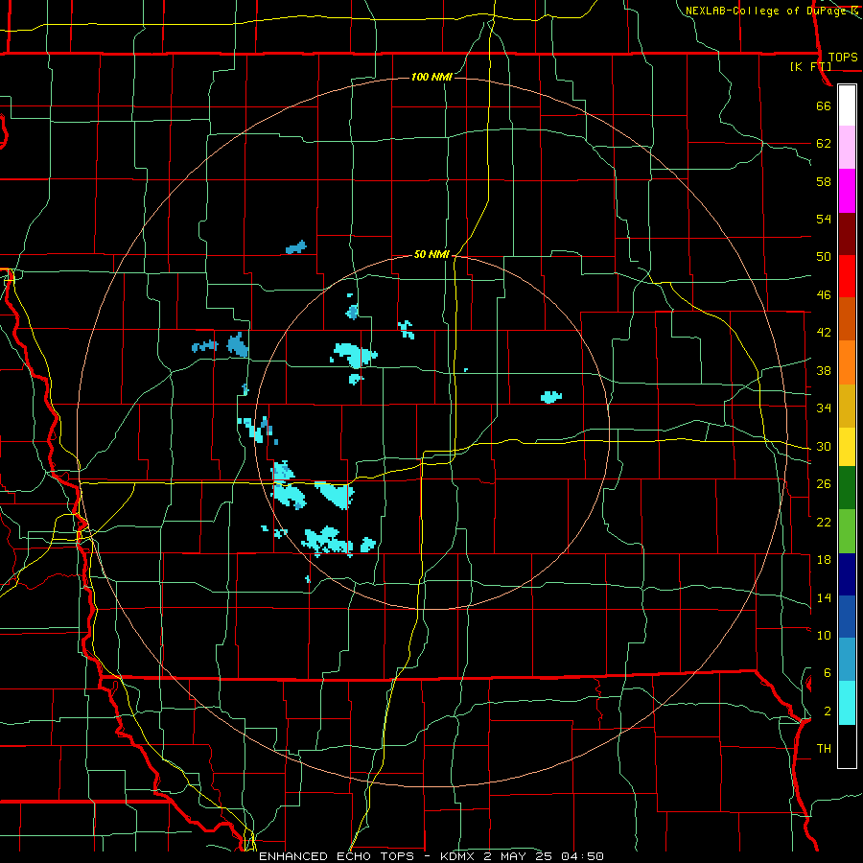Click the northernmost blue echo patch
This screenshot has height=863, width=863.
pos(296,247)
